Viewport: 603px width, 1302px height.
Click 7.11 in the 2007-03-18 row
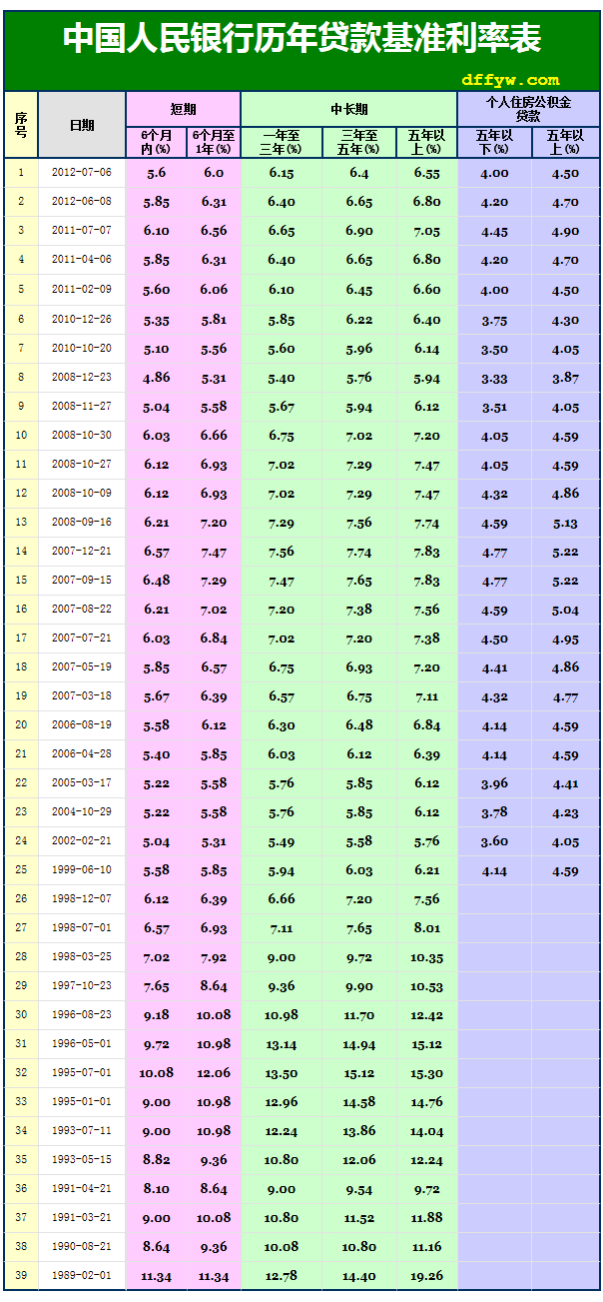click(426, 696)
